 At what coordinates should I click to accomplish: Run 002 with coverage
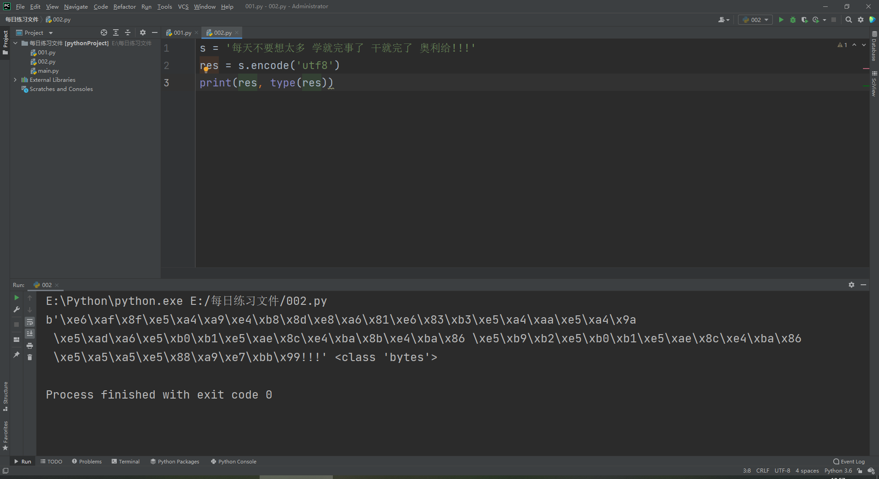(x=804, y=20)
